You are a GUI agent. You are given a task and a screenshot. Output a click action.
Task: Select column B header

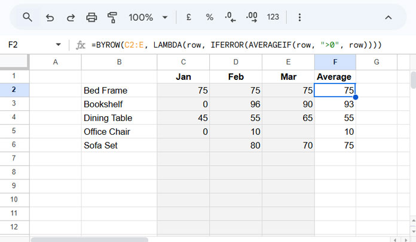tap(119, 62)
